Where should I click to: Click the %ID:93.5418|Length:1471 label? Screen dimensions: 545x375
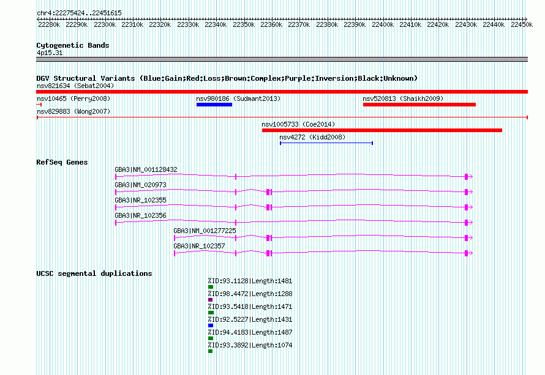tap(250, 306)
